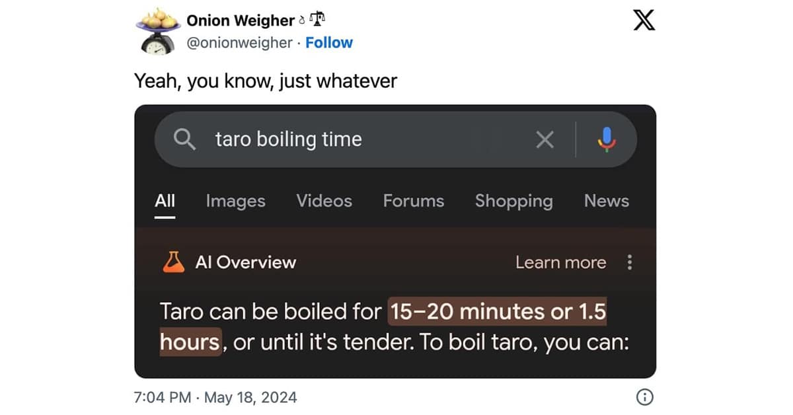Open the Videos search tab
Viewport: 793px width, 415px height.
[x=324, y=201]
